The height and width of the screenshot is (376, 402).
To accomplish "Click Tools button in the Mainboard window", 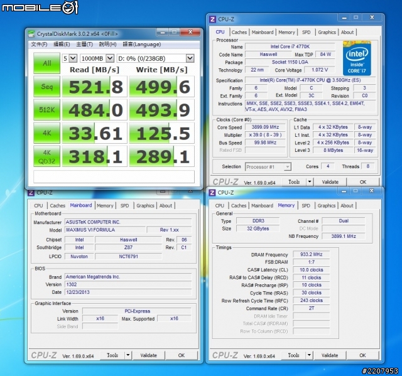I will coord(112,355).
